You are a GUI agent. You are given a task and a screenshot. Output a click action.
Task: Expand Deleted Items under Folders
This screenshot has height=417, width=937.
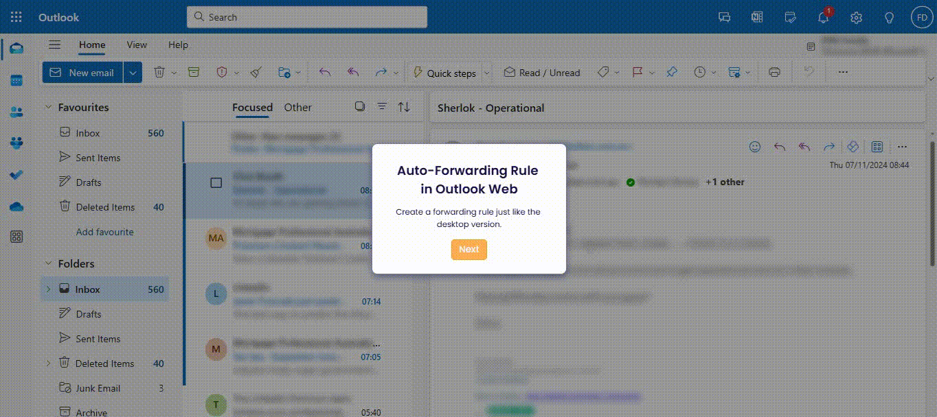pyautogui.click(x=48, y=364)
